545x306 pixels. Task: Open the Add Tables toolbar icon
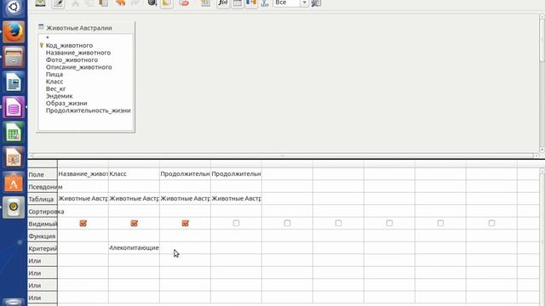(205, 3)
